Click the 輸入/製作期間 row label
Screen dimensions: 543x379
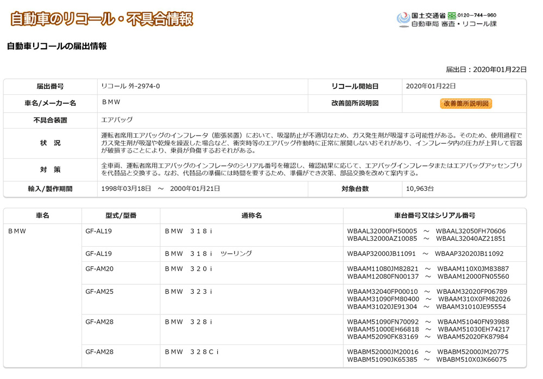(50, 189)
